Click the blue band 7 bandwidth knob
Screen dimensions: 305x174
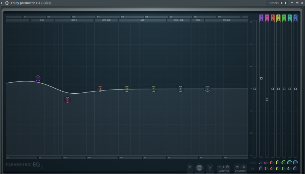tap(295, 169)
